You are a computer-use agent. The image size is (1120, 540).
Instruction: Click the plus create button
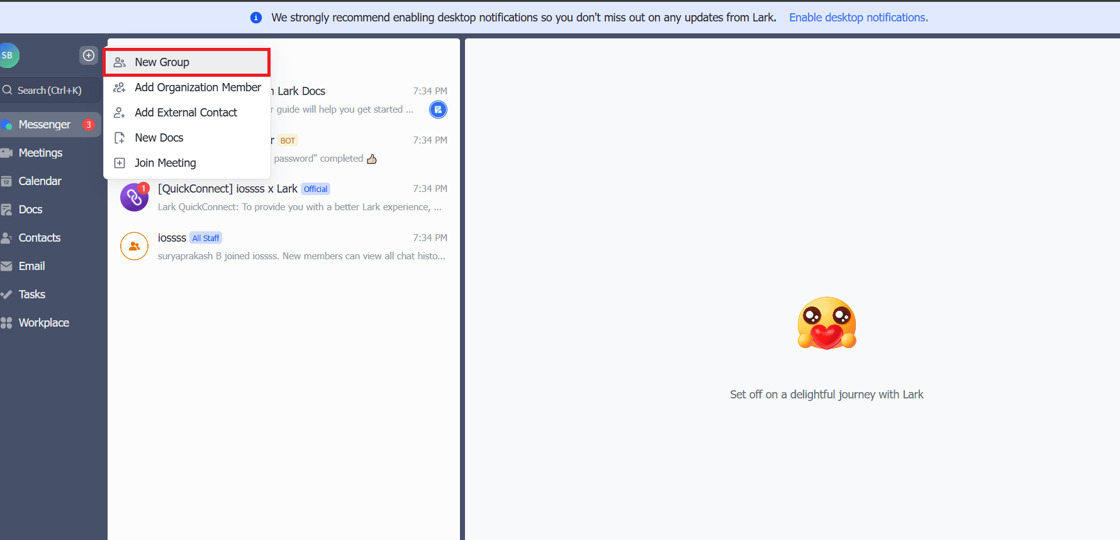click(89, 55)
